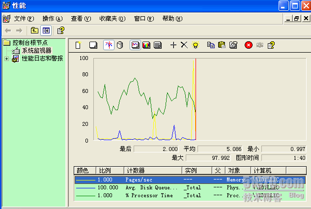Click the 计数器 column header

pos(153,171)
